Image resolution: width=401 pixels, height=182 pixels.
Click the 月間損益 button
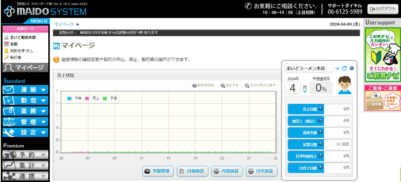pyautogui.click(x=227, y=171)
